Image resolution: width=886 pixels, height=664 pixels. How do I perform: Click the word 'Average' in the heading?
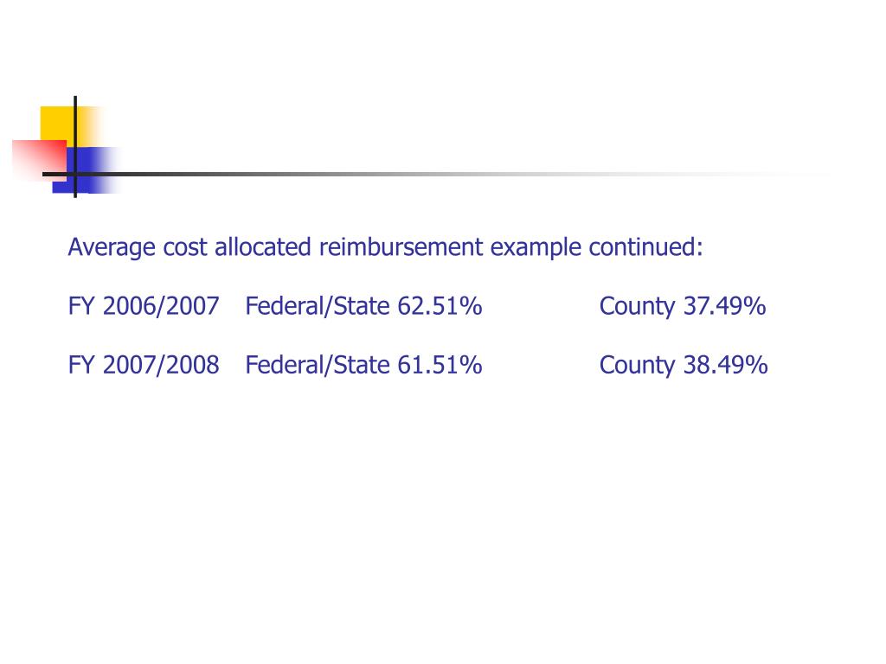click(x=112, y=248)
